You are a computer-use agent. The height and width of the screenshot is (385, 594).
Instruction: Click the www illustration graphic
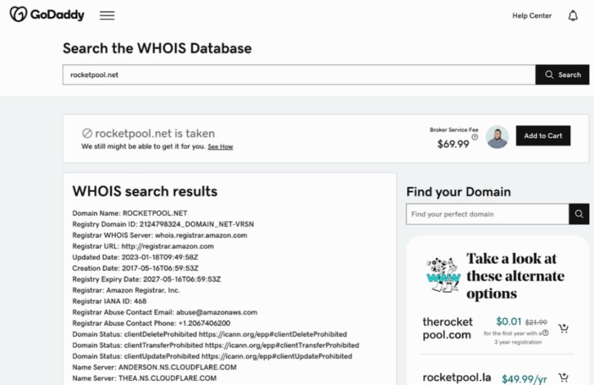[x=443, y=275]
